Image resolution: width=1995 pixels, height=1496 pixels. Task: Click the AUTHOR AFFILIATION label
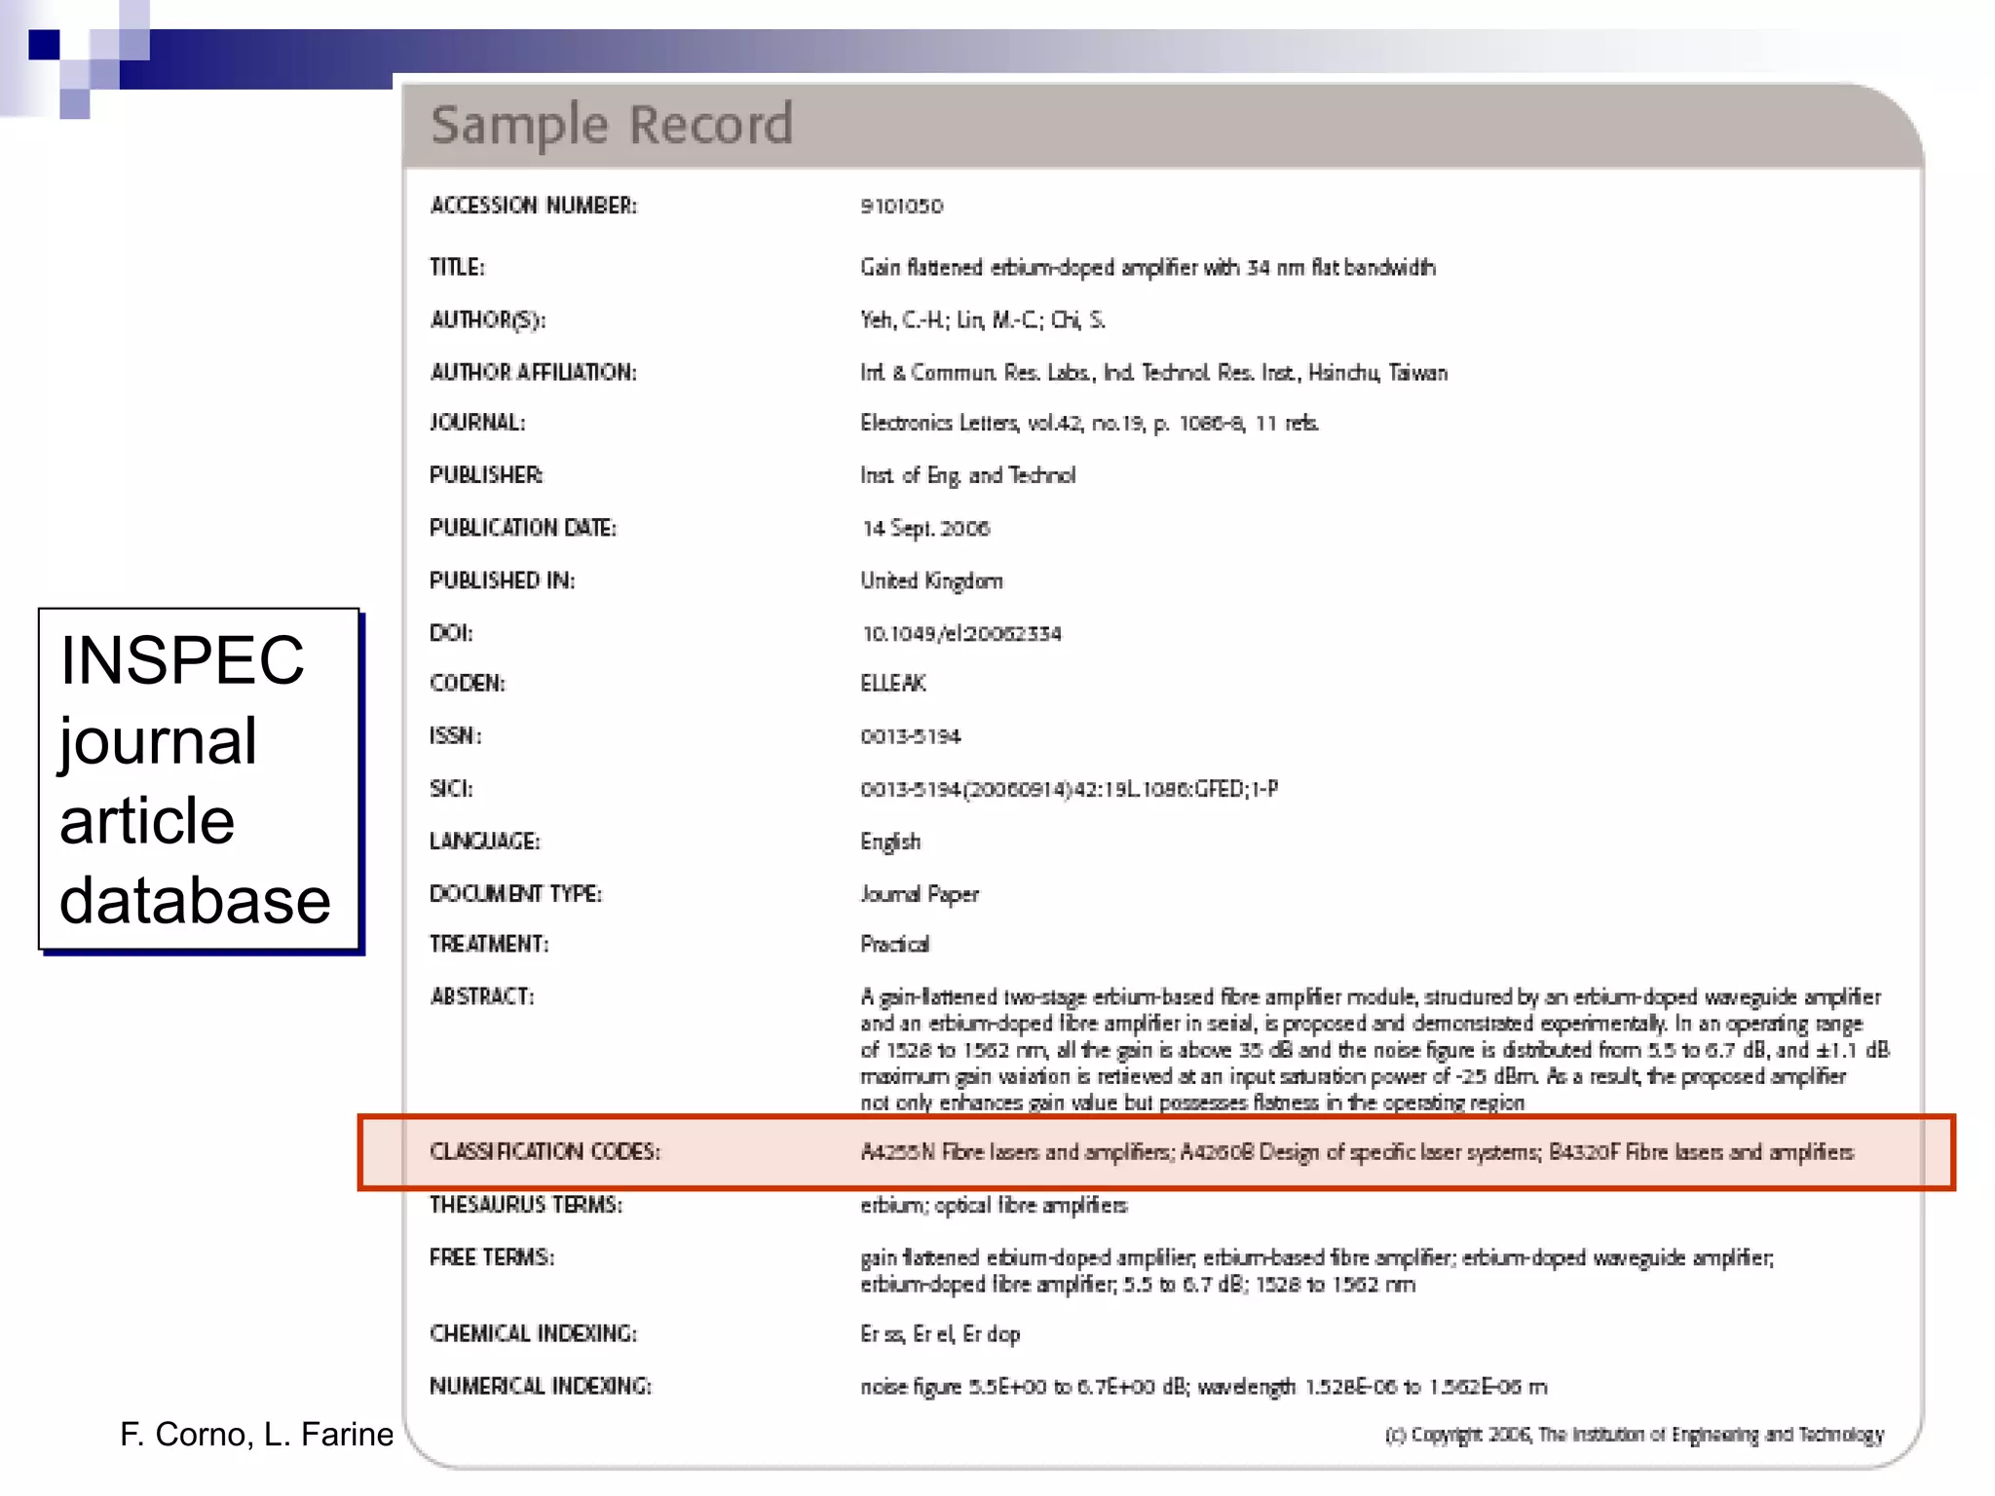533,373
